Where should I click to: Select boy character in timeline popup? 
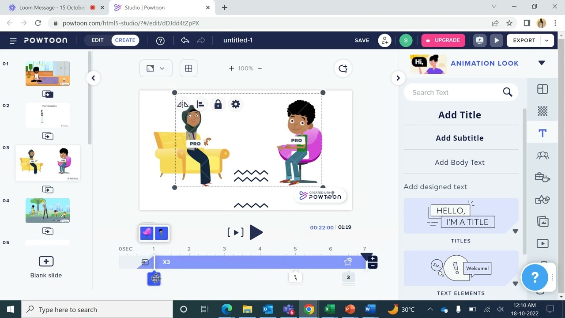coord(162,233)
